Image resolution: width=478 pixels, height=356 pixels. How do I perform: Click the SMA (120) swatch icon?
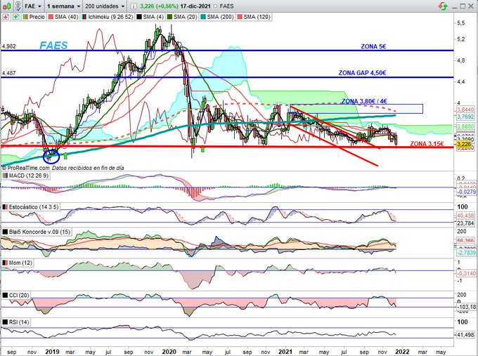point(240,17)
